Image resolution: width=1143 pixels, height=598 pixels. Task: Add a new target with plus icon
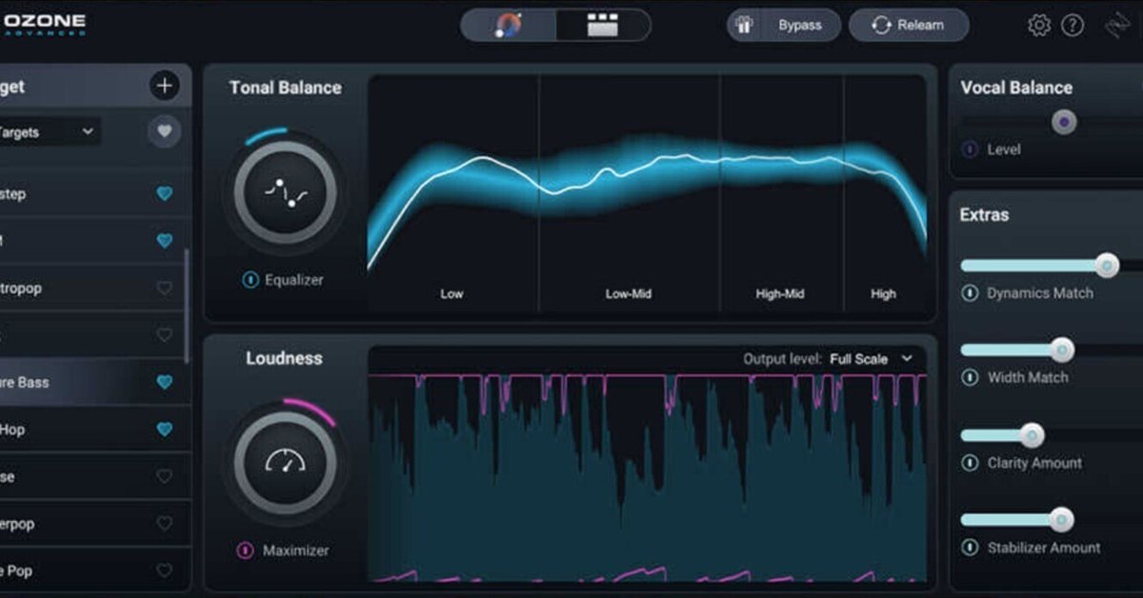click(x=165, y=86)
